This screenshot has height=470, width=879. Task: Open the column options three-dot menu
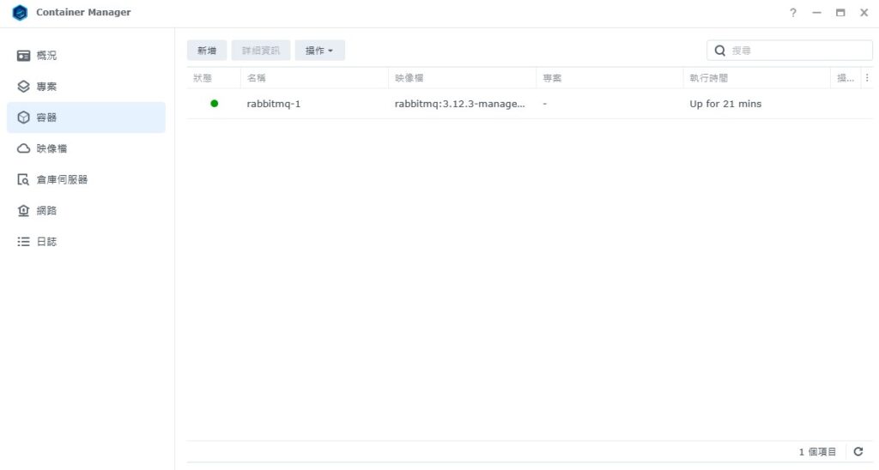(867, 78)
